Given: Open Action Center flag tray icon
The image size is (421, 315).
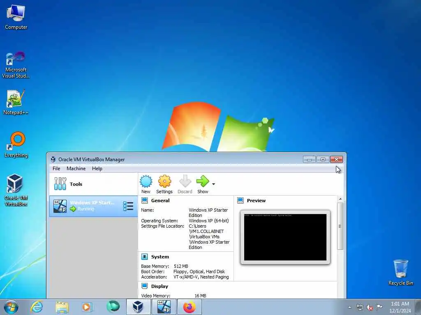Looking at the screenshot, I should [x=379, y=307].
